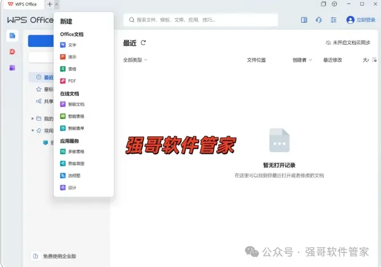Click the window layout icon in title bar
The height and width of the screenshot is (267, 381).
point(323,4)
